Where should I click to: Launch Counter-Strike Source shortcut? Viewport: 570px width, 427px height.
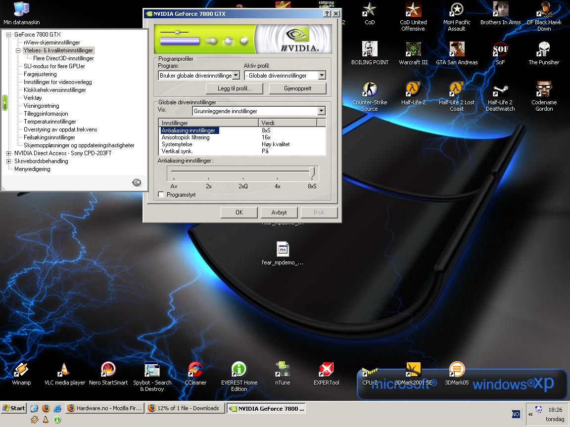coord(370,96)
